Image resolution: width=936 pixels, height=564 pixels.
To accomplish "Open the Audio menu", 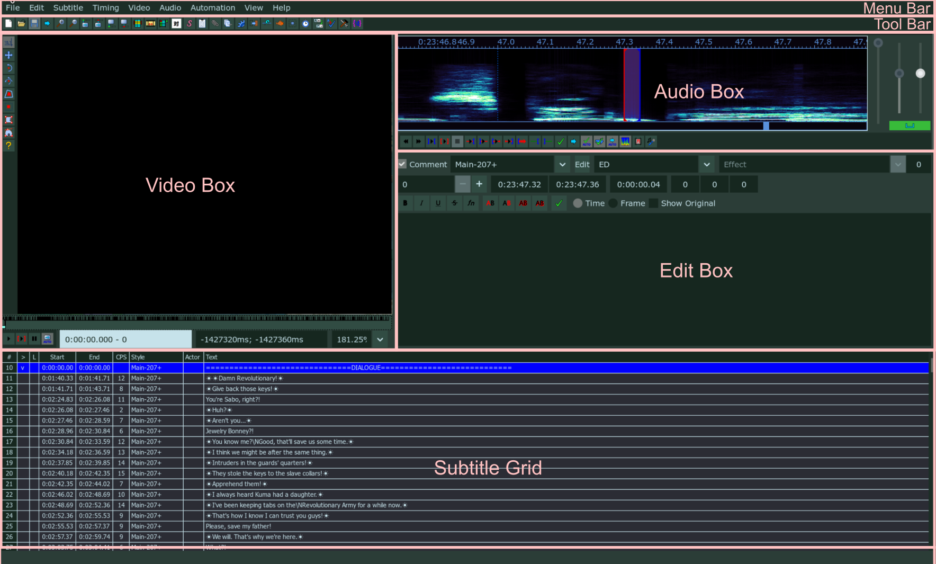I will point(170,8).
